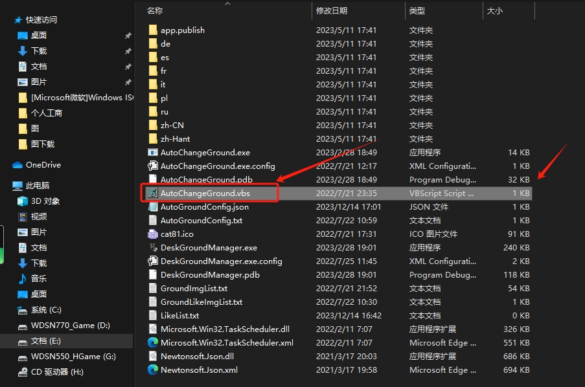
Task: Open 桌面 under quick access
Action: pyautogui.click(x=39, y=35)
